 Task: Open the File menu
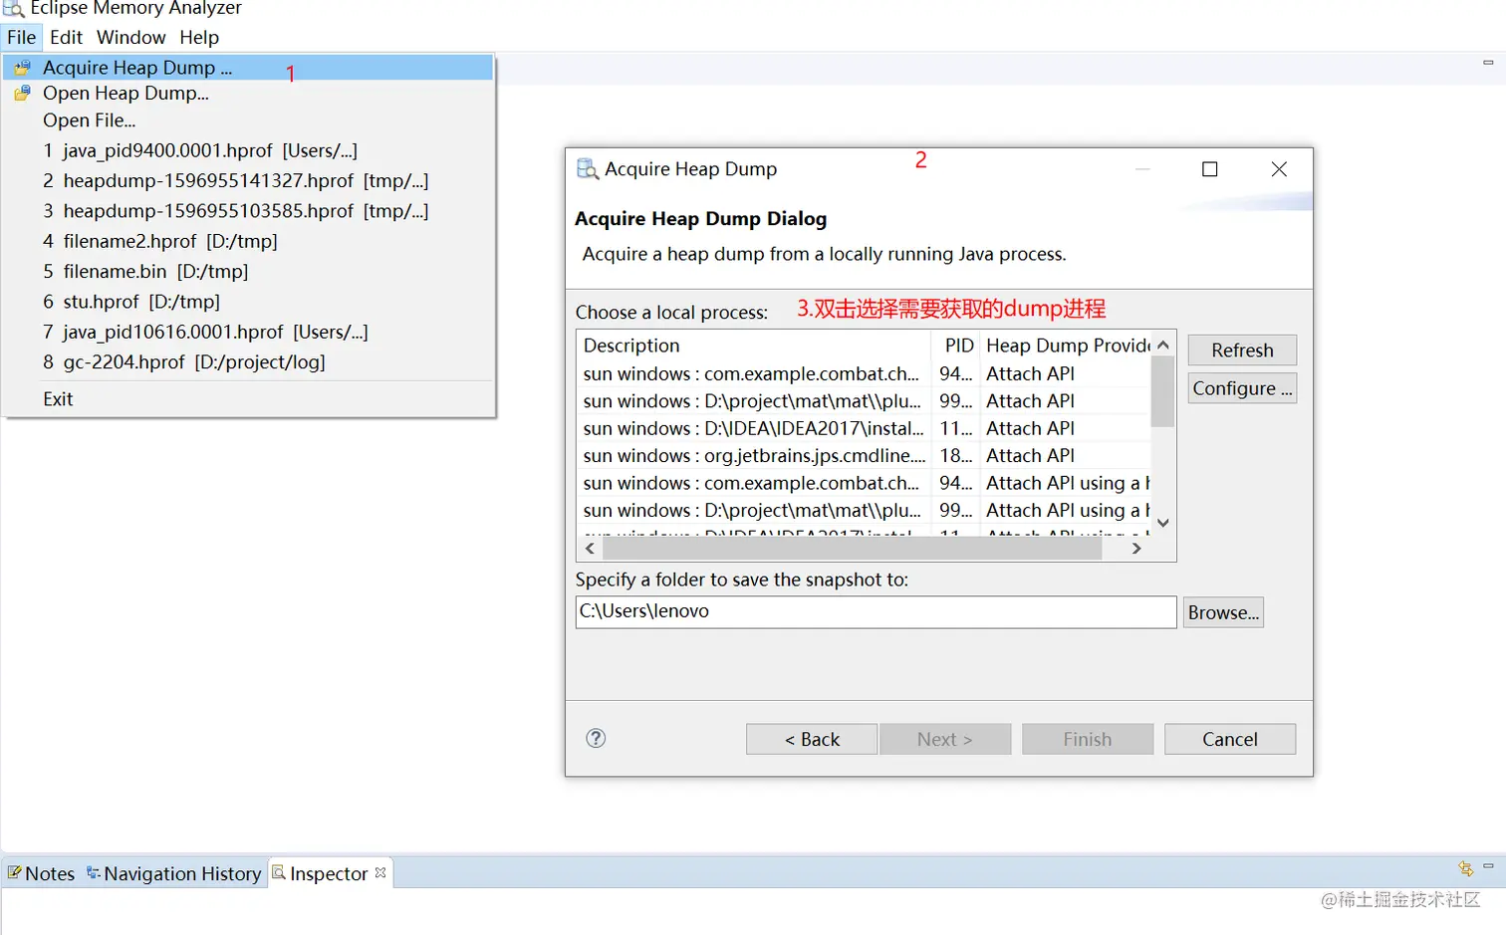click(21, 37)
